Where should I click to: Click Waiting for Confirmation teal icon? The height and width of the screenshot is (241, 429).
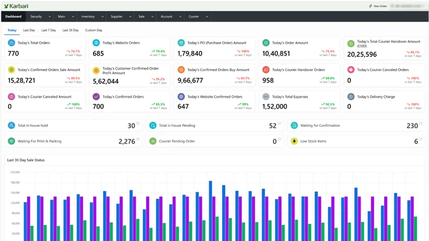[294, 125]
